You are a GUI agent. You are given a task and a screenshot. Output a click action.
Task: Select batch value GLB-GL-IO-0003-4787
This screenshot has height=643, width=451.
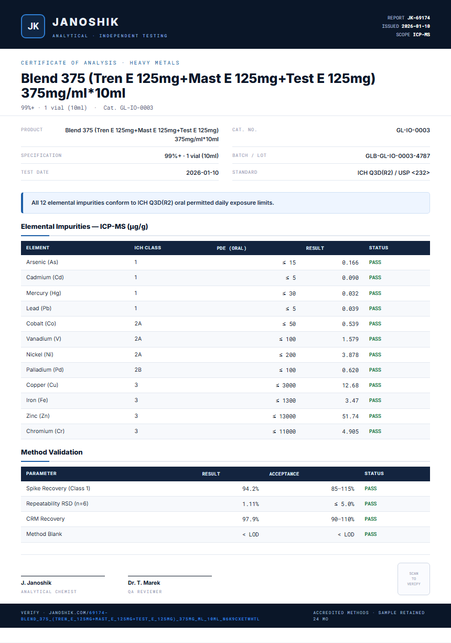coord(398,156)
